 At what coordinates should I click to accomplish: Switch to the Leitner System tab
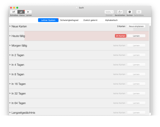48,20
